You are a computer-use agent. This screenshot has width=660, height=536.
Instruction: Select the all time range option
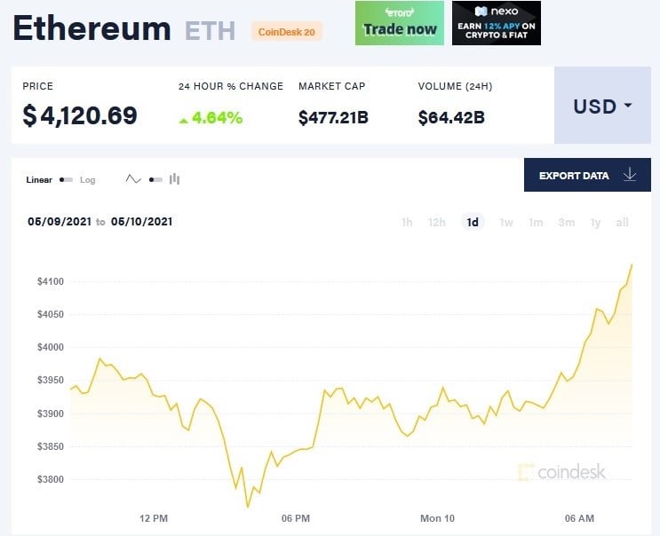[x=622, y=222]
